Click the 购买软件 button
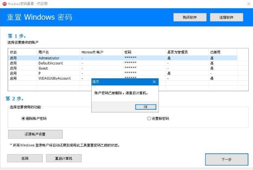Image resolution: width=253 pixels, height=170 pixels. 190,17
